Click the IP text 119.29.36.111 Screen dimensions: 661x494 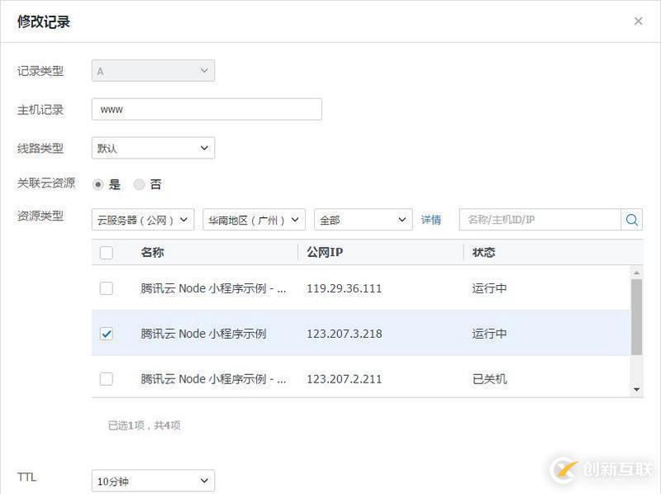pyautogui.click(x=344, y=289)
